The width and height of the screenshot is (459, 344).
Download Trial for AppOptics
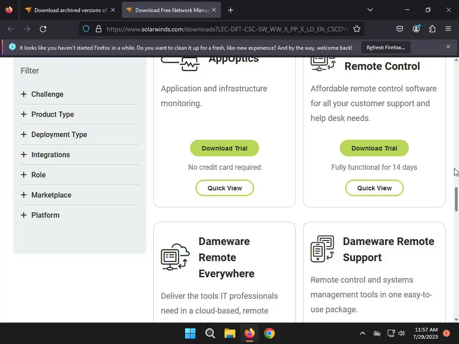(225, 148)
